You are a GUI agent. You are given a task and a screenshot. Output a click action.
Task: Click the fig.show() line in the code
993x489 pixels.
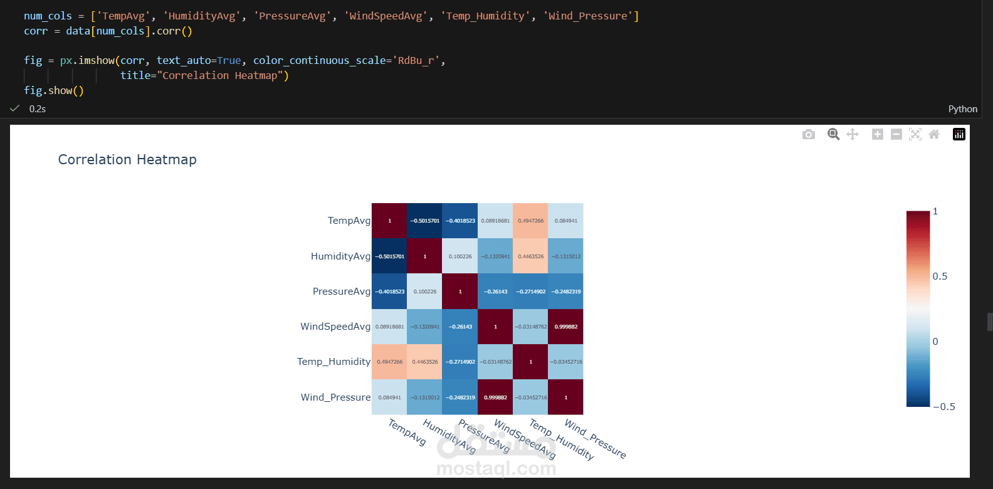point(54,90)
